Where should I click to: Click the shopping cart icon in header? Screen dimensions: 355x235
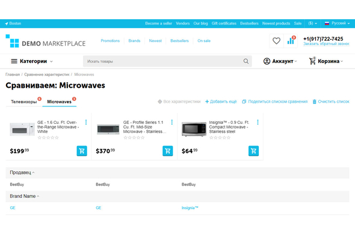pyautogui.click(x=312, y=61)
